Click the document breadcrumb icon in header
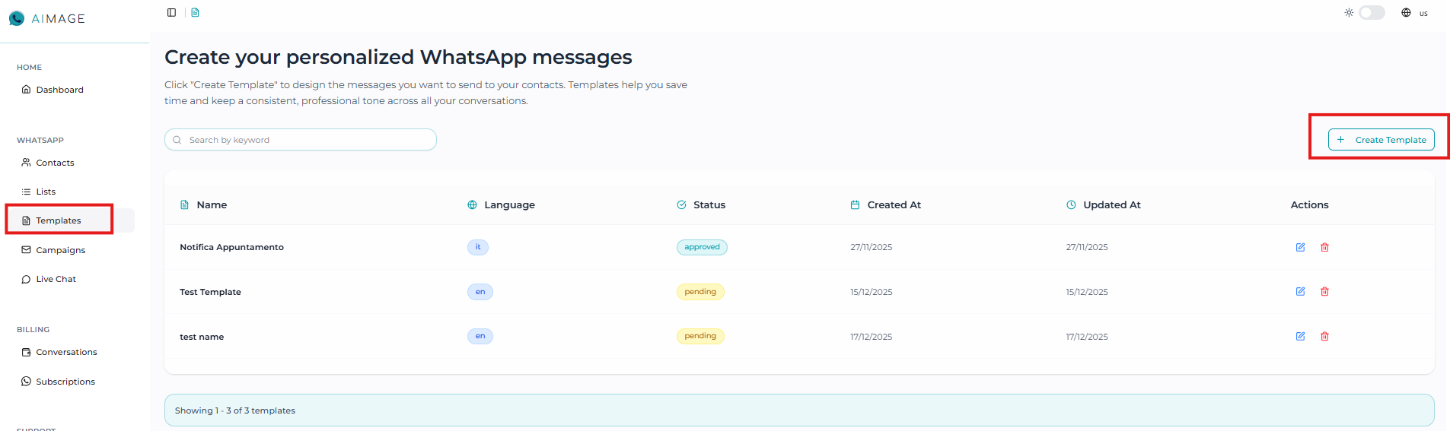Viewport: 1450px width, 431px height. click(x=195, y=12)
